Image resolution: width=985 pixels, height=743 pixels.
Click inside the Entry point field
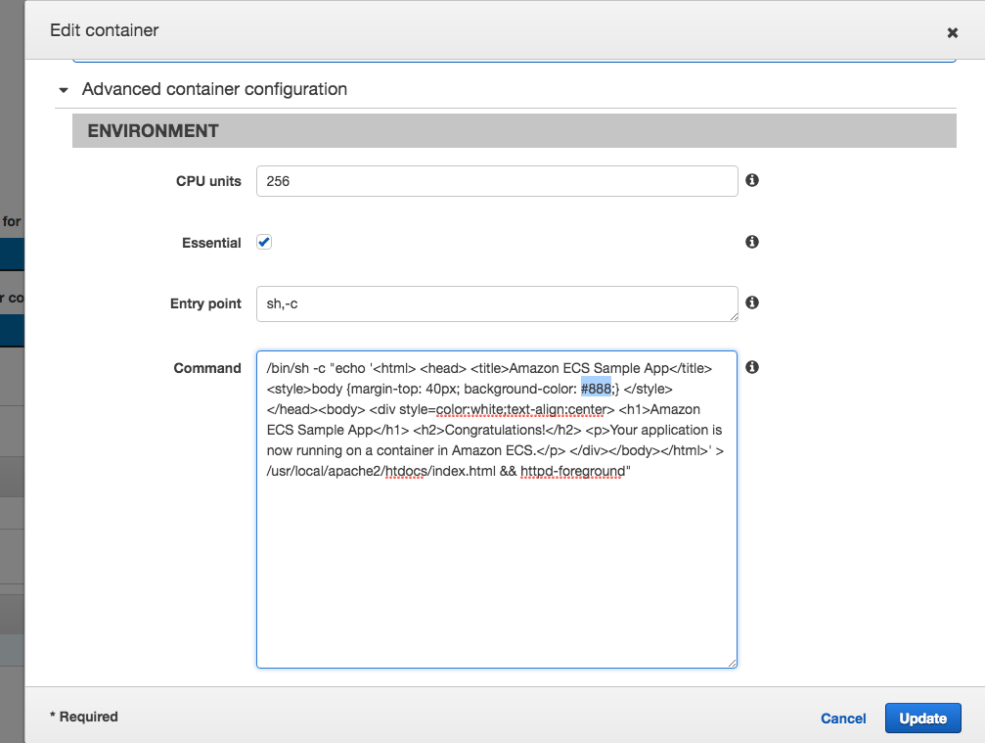(x=496, y=303)
